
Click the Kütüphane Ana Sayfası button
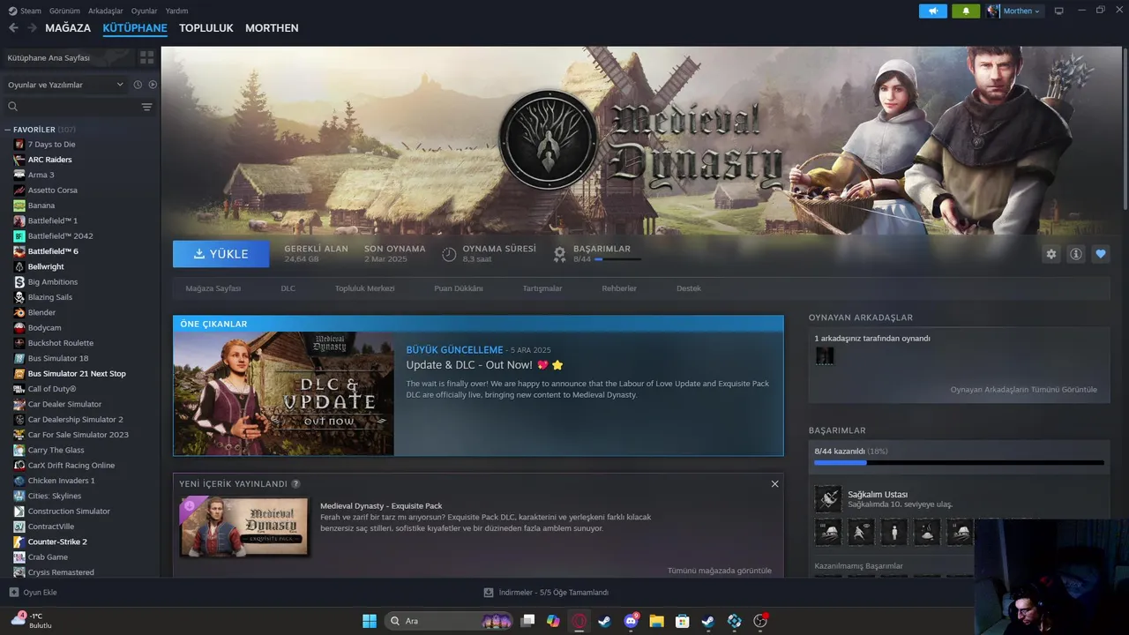tap(68, 57)
